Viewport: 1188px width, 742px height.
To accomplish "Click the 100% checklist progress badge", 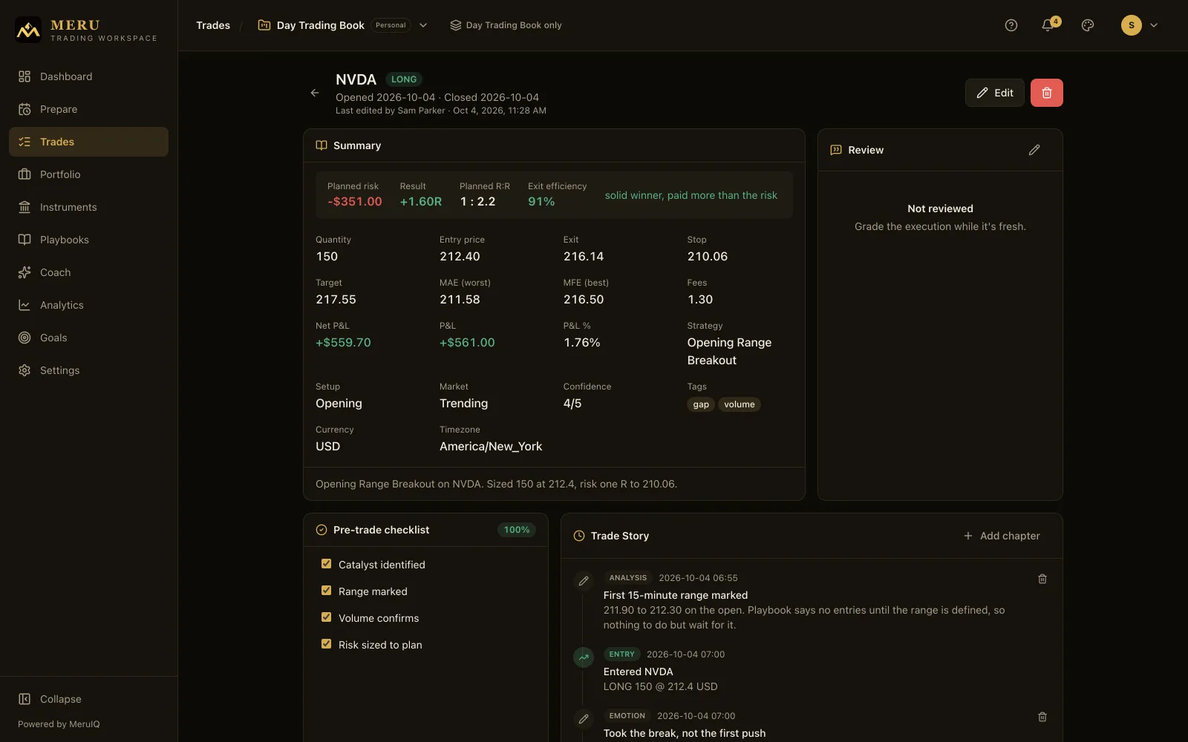I will [x=517, y=530].
